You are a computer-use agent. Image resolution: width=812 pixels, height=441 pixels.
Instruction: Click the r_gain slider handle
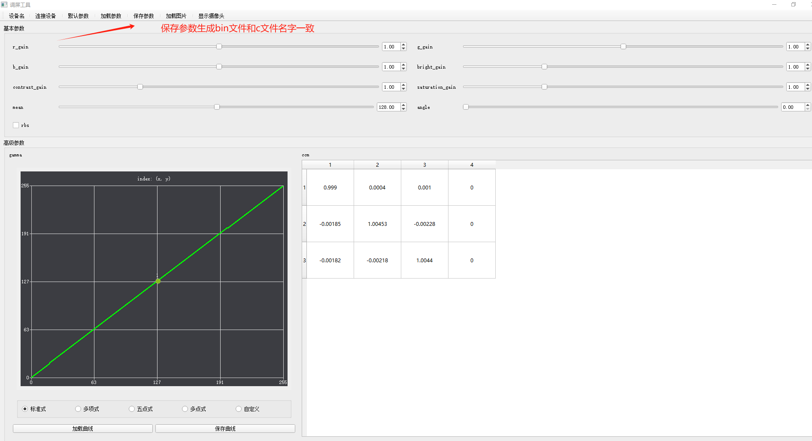click(219, 46)
